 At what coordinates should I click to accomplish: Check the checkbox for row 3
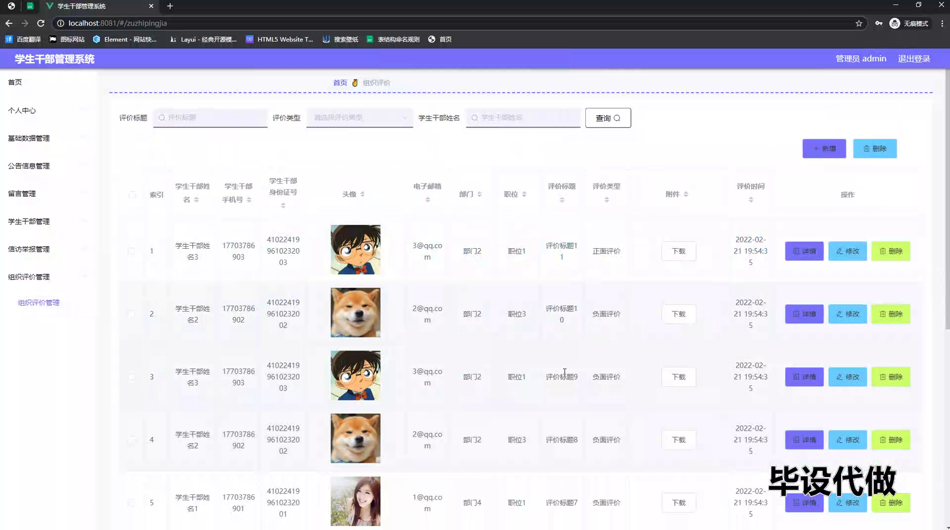(132, 377)
